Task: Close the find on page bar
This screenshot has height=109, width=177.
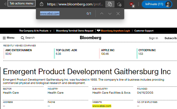Action: [118, 14]
